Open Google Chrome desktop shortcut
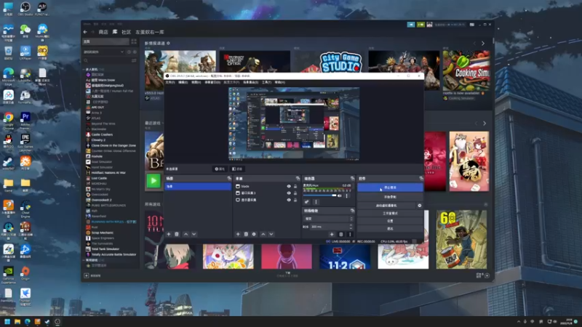Viewport: 582px width, 327px height. tap(8, 119)
